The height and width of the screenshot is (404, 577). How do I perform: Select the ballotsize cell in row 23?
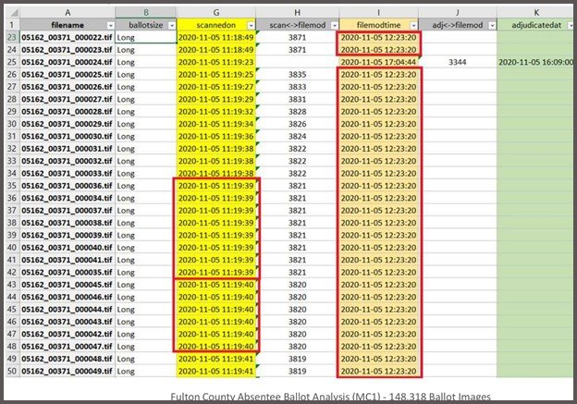[x=146, y=37]
